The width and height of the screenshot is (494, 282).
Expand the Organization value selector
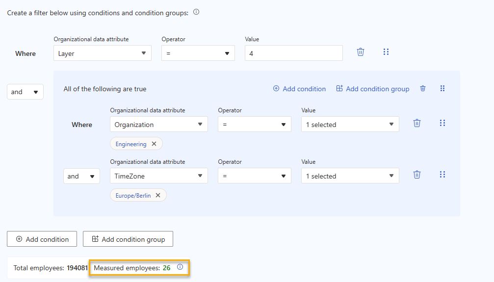pyautogui.click(x=350, y=125)
